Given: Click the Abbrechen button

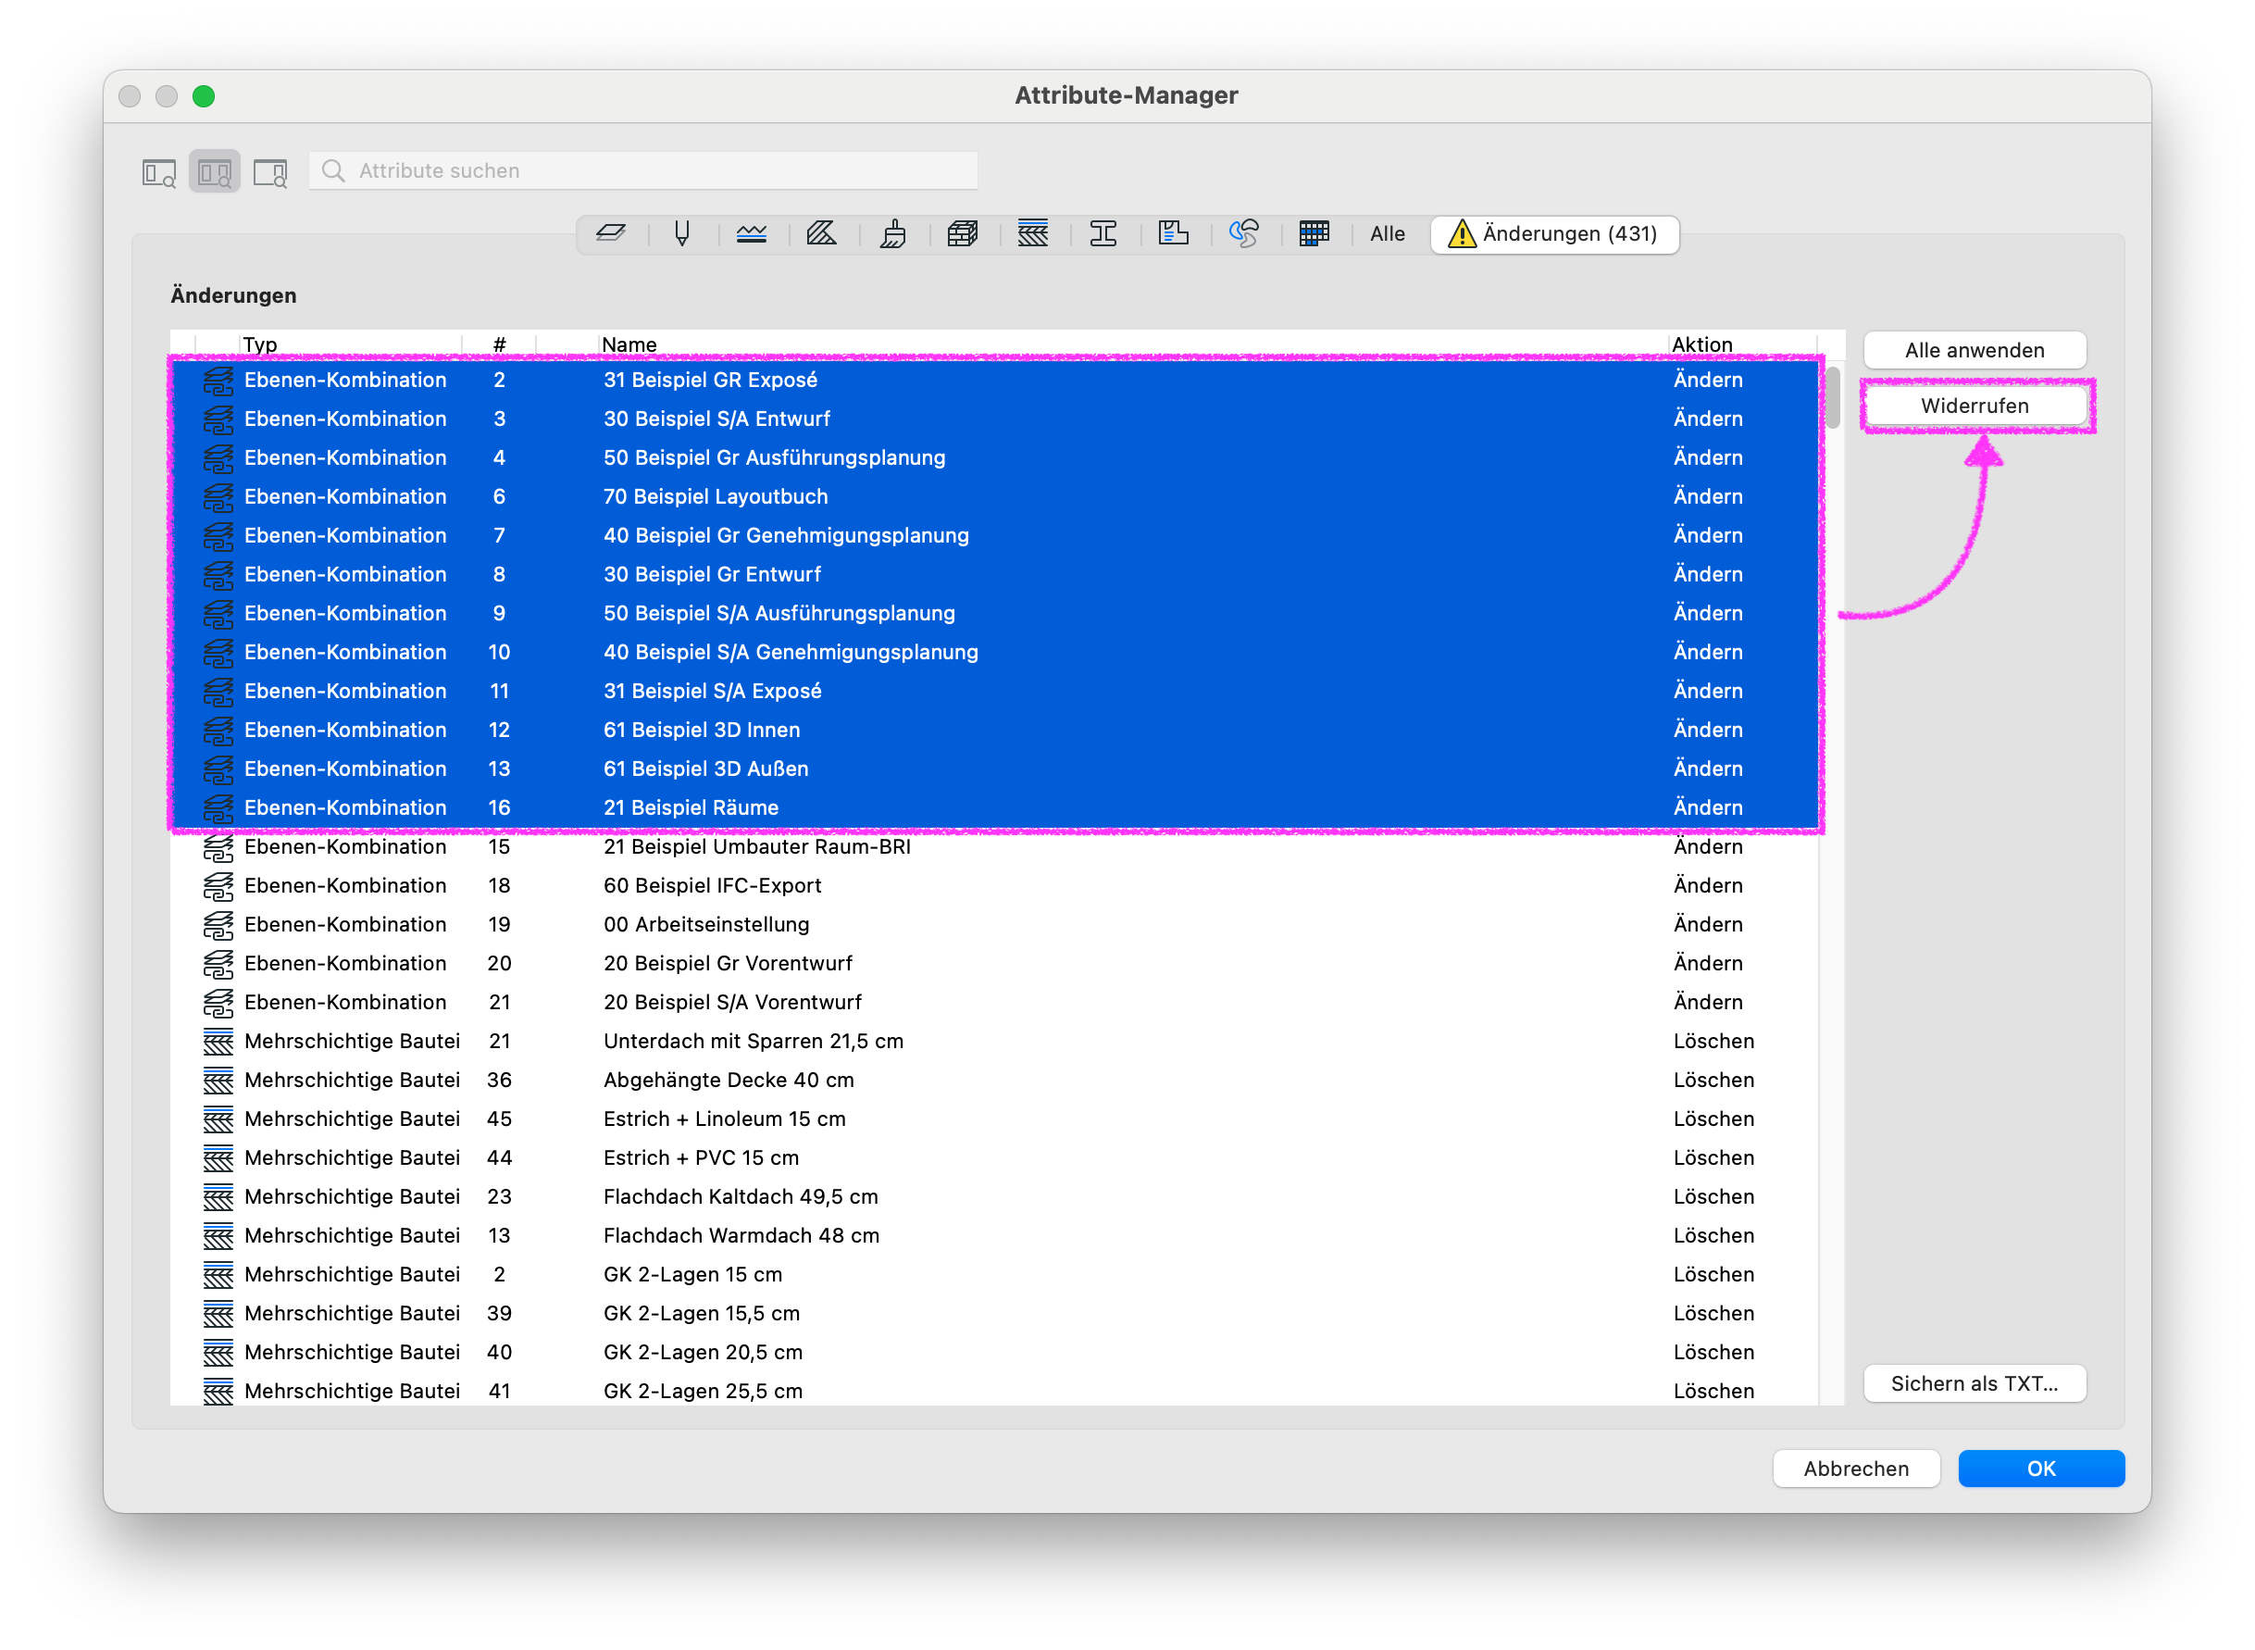Looking at the screenshot, I should coord(1857,1469).
